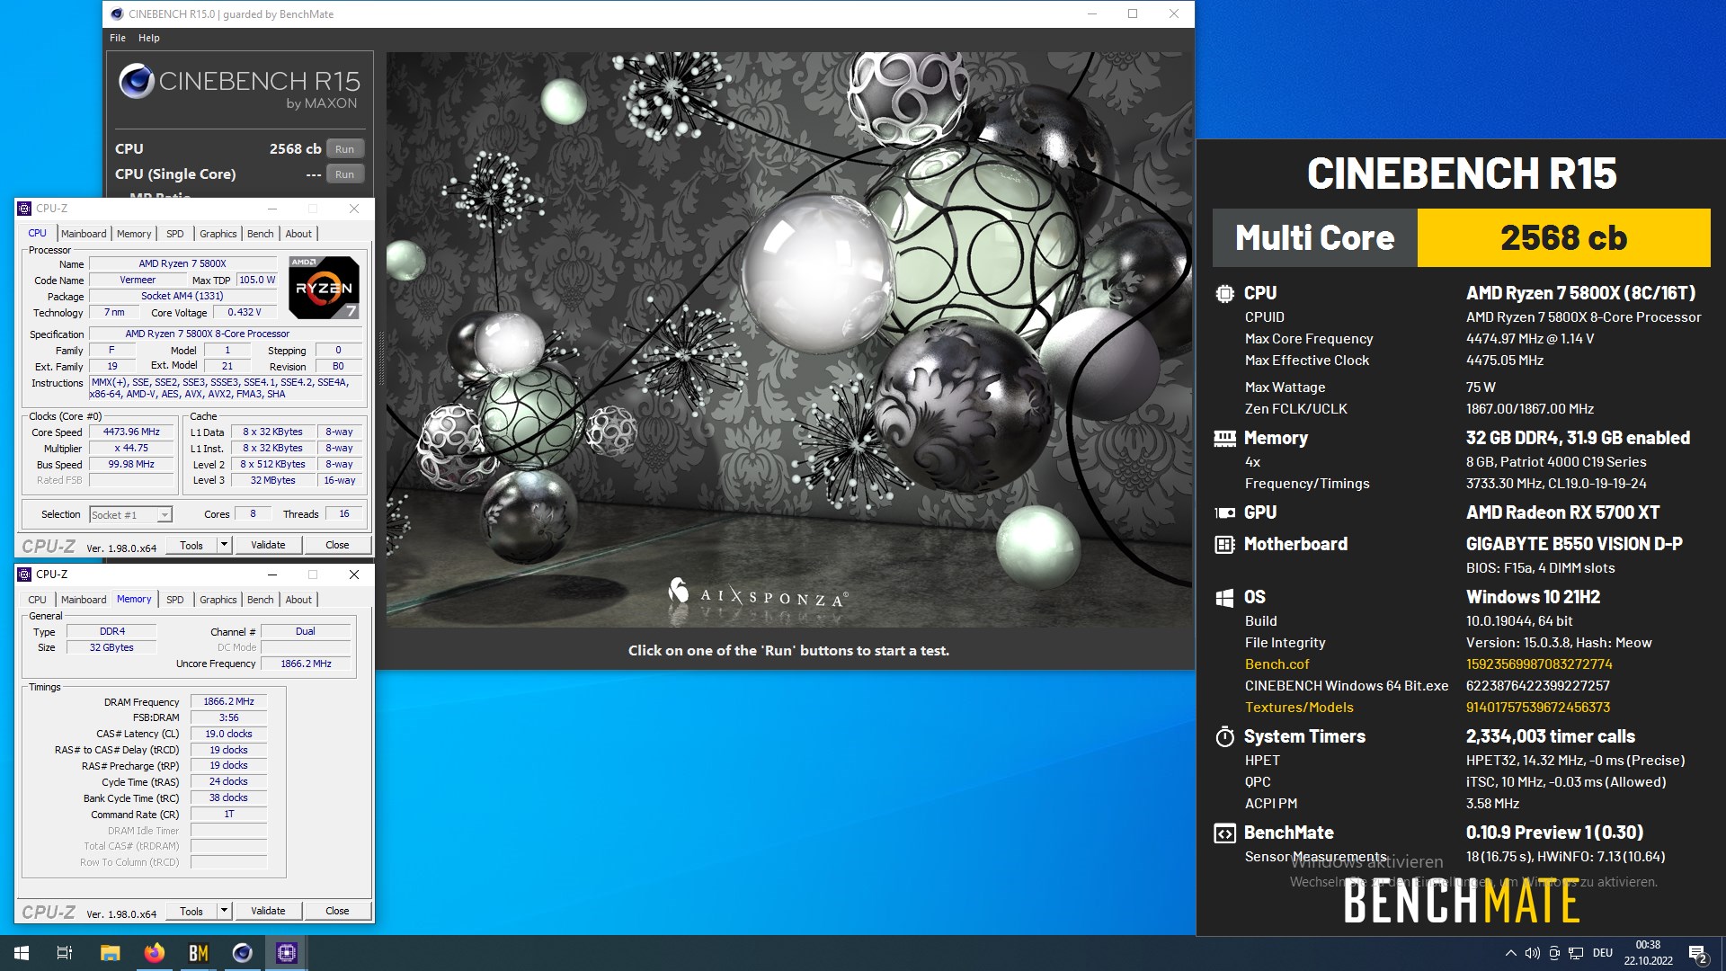Screen dimensions: 1726x971
Task: Click Tools button in lower CPU-Z
Action: pyautogui.click(x=191, y=911)
